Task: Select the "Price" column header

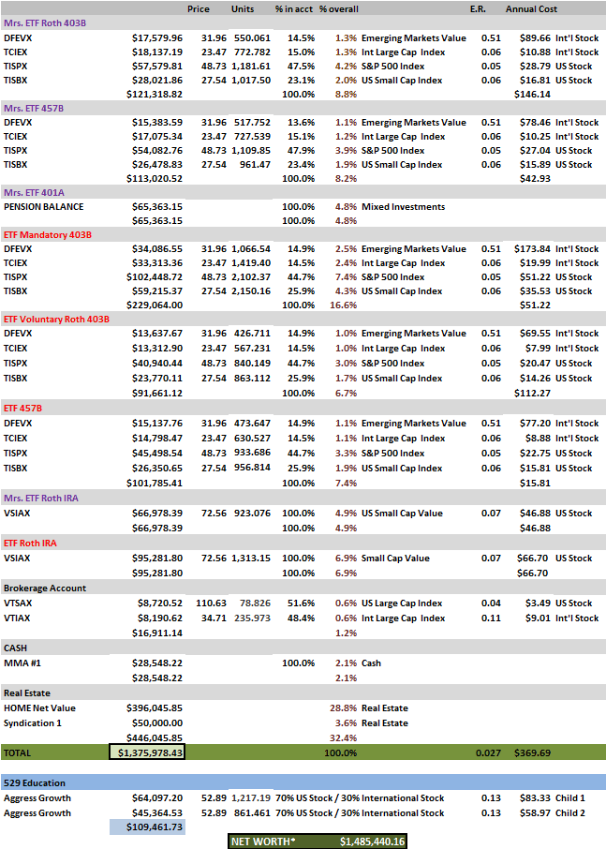Action: click(198, 8)
